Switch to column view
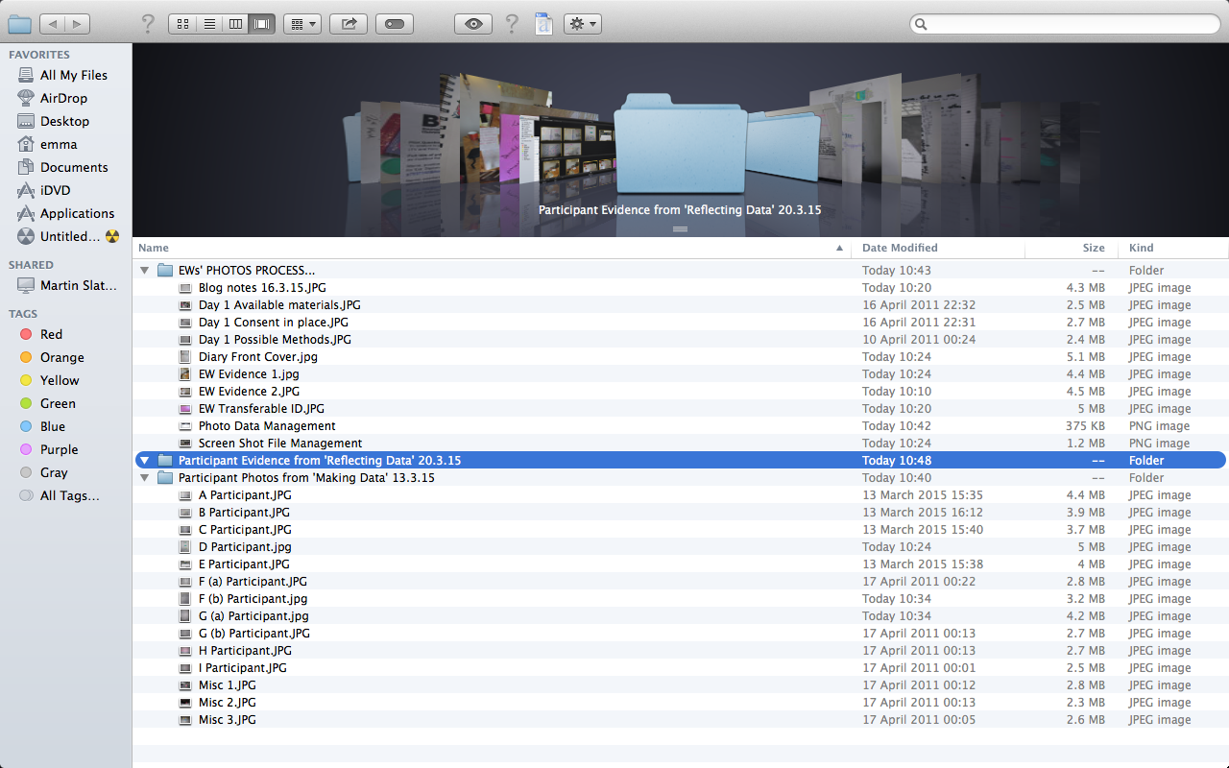 [235, 24]
